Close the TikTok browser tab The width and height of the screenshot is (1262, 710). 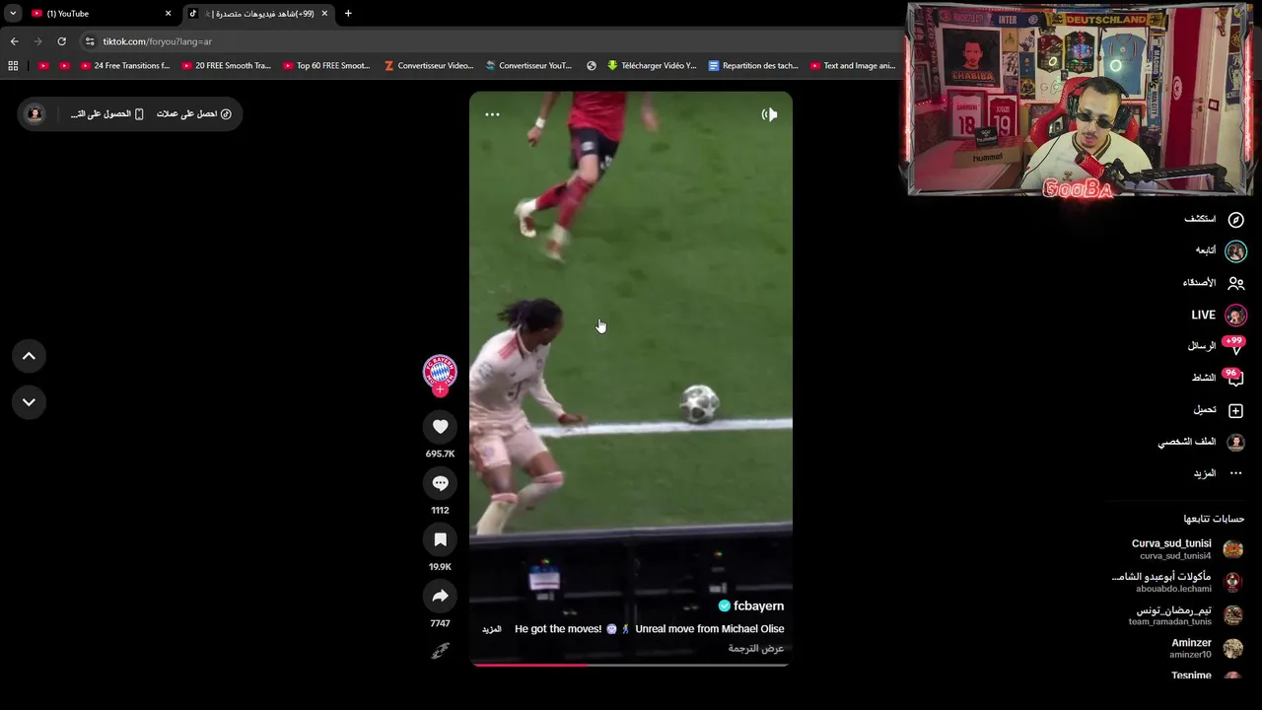[x=324, y=14]
